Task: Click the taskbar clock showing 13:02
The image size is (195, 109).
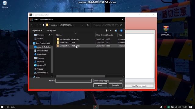Action: point(185,107)
